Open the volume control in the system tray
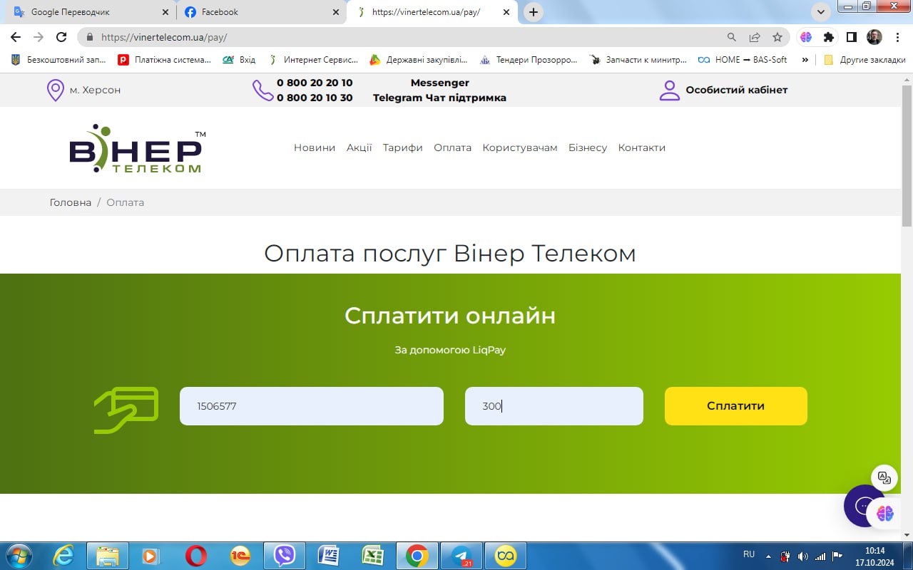913x570 pixels. click(x=803, y=556)
